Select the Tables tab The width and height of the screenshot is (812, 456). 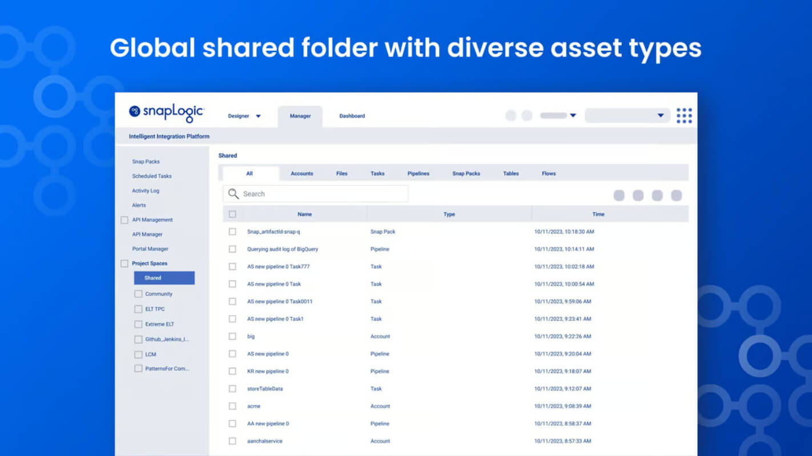(511, 174)
